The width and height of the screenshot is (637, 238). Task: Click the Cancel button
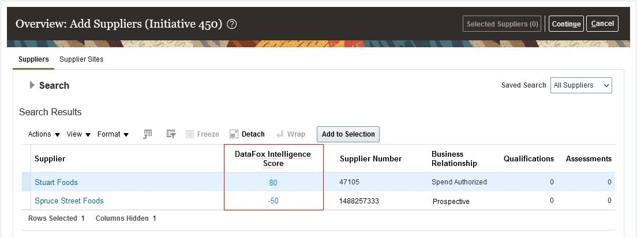point(602,24)
